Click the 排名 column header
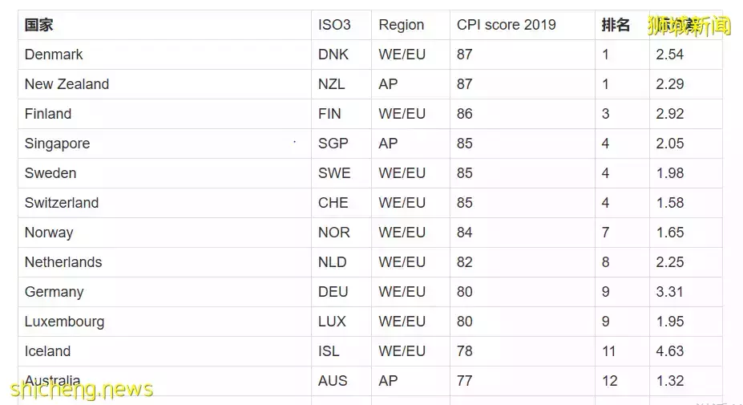This screenshot has width=743, height=405. (x=616, y=25)
